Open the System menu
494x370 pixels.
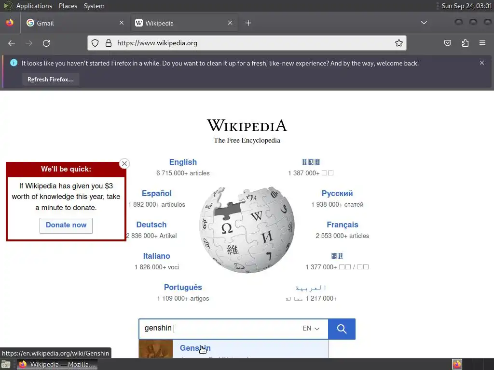pos(94,6)
